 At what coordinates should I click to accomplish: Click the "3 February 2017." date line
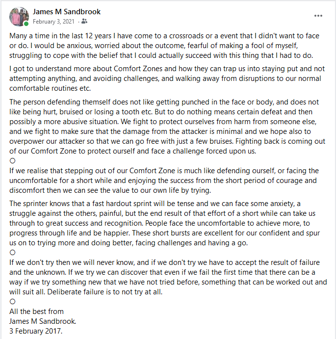coord(36,331)
